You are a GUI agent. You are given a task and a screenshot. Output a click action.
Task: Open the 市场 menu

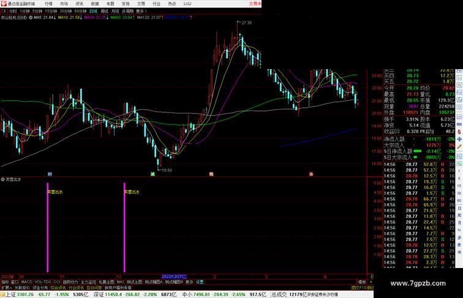point(64,4)
